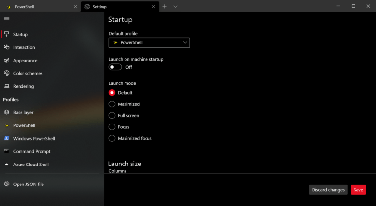Click the Default profile label

click(123, 34)
